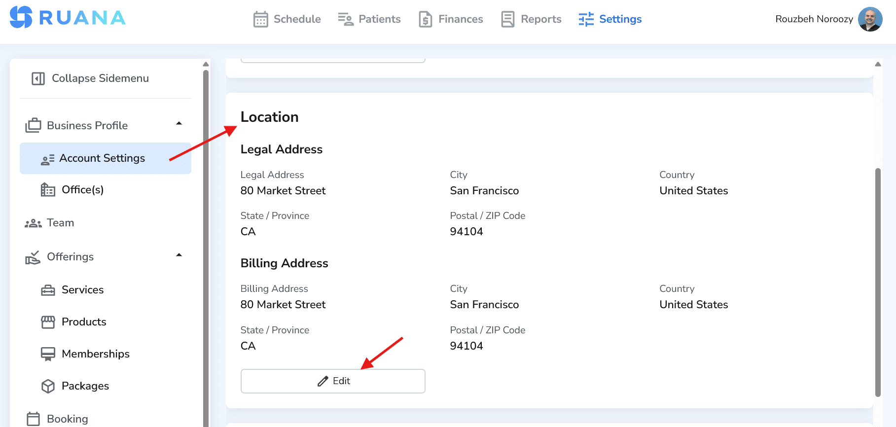
Task: Open Rouzbeh Noroozy profile avatar
Action: click(x=870, y=19)
